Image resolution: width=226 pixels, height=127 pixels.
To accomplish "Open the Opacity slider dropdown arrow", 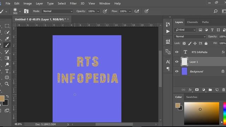I will tap(98, 11).
